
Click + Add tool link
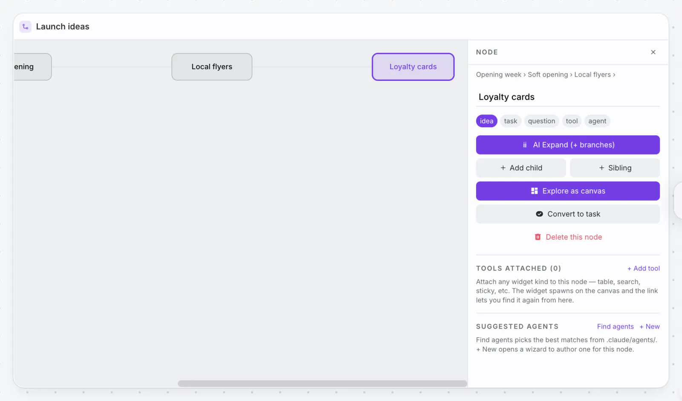click(643, 268)
